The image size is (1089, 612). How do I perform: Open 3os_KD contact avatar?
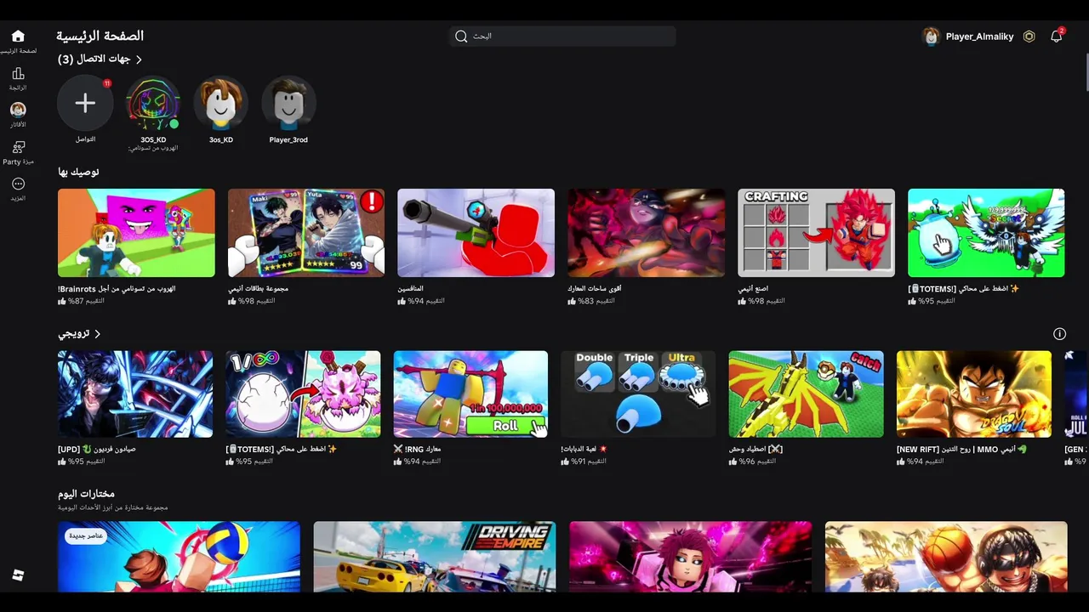pyautogui.click(x=221, y=103)
